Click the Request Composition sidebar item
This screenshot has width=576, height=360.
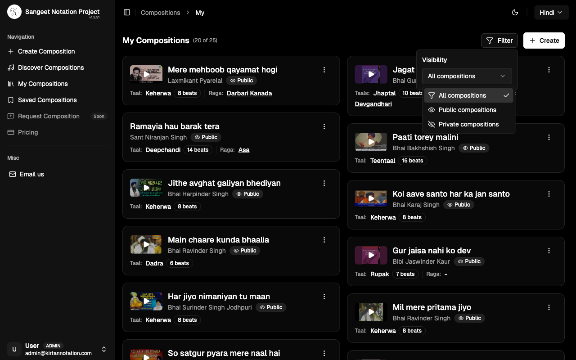point(48,116)
